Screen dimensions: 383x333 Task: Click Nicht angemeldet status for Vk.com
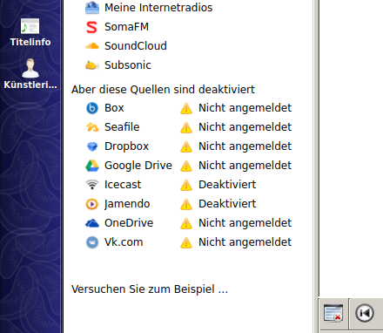click(245, 242)
